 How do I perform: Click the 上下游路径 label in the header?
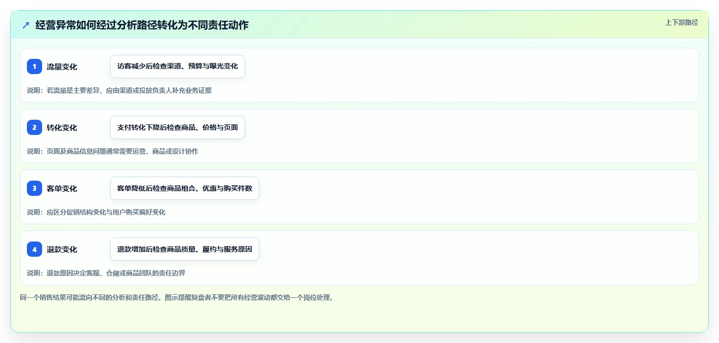point(681,22)
